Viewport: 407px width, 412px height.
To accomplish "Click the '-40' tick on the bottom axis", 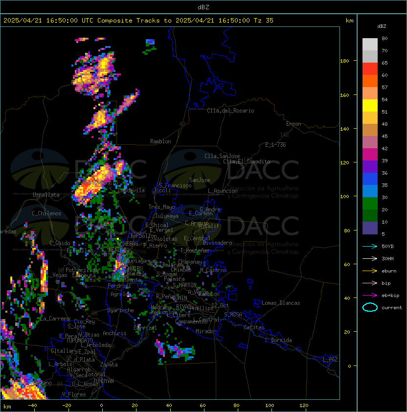I will tap(33, 406).
